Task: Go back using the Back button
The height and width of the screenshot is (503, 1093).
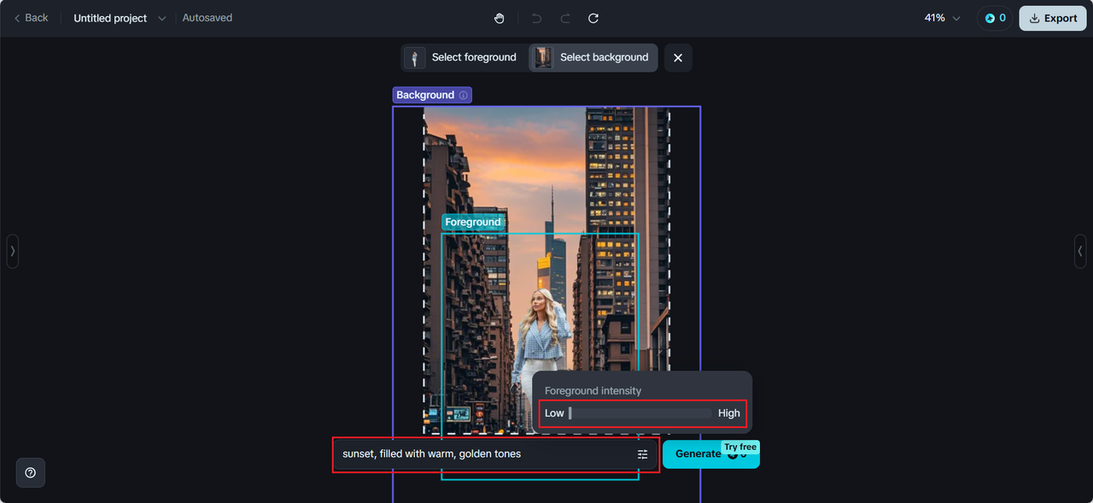Action: point(31,18)
